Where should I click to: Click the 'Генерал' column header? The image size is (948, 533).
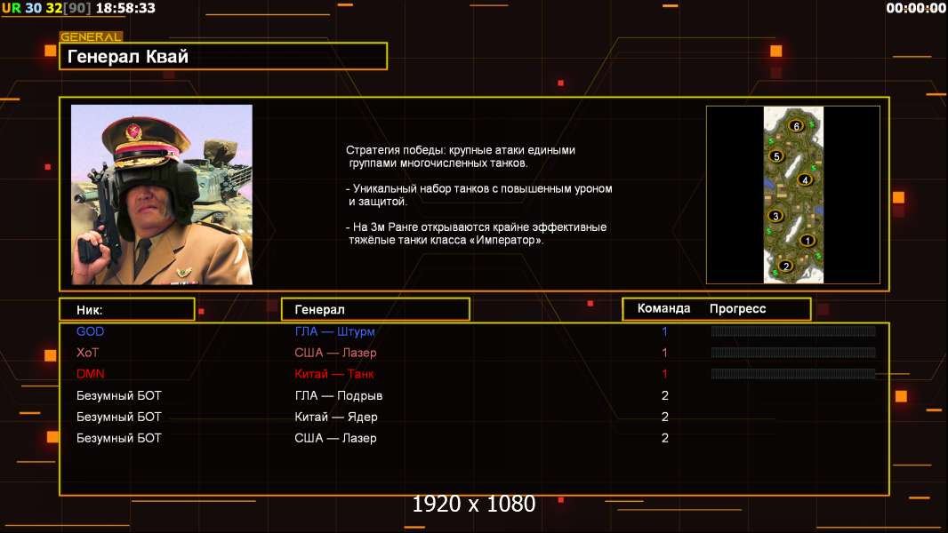[375, 310]
